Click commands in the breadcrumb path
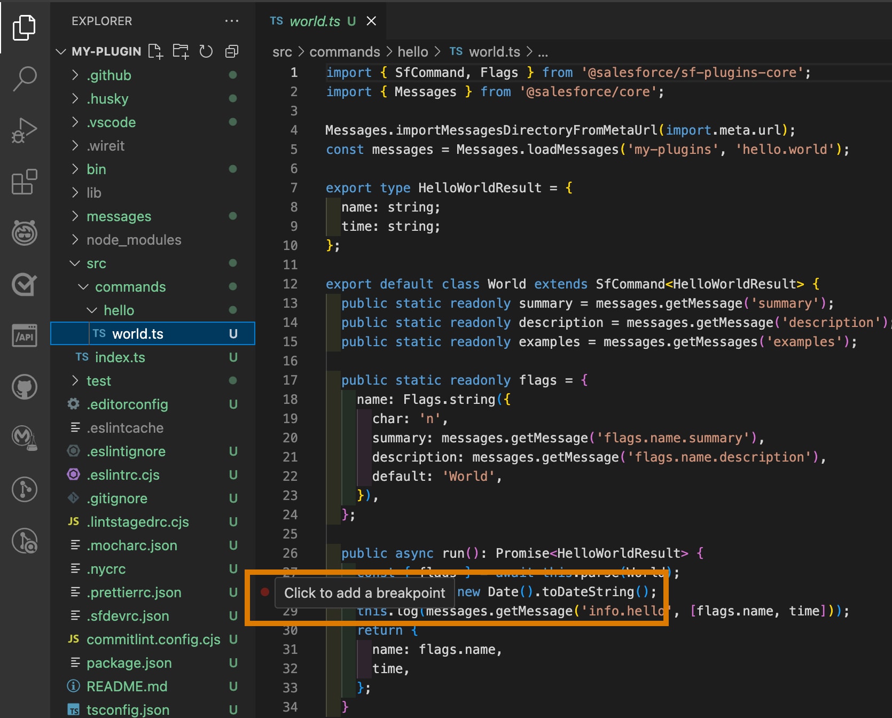 (x=345, y=52)
